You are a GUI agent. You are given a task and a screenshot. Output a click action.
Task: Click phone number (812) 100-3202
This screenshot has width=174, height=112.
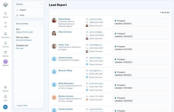[96, 61]
